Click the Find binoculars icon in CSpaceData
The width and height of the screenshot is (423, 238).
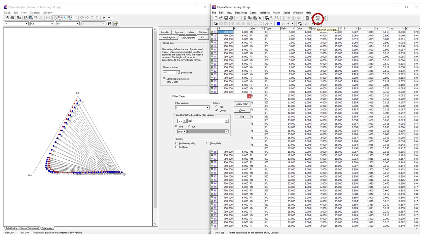[267, 18]
